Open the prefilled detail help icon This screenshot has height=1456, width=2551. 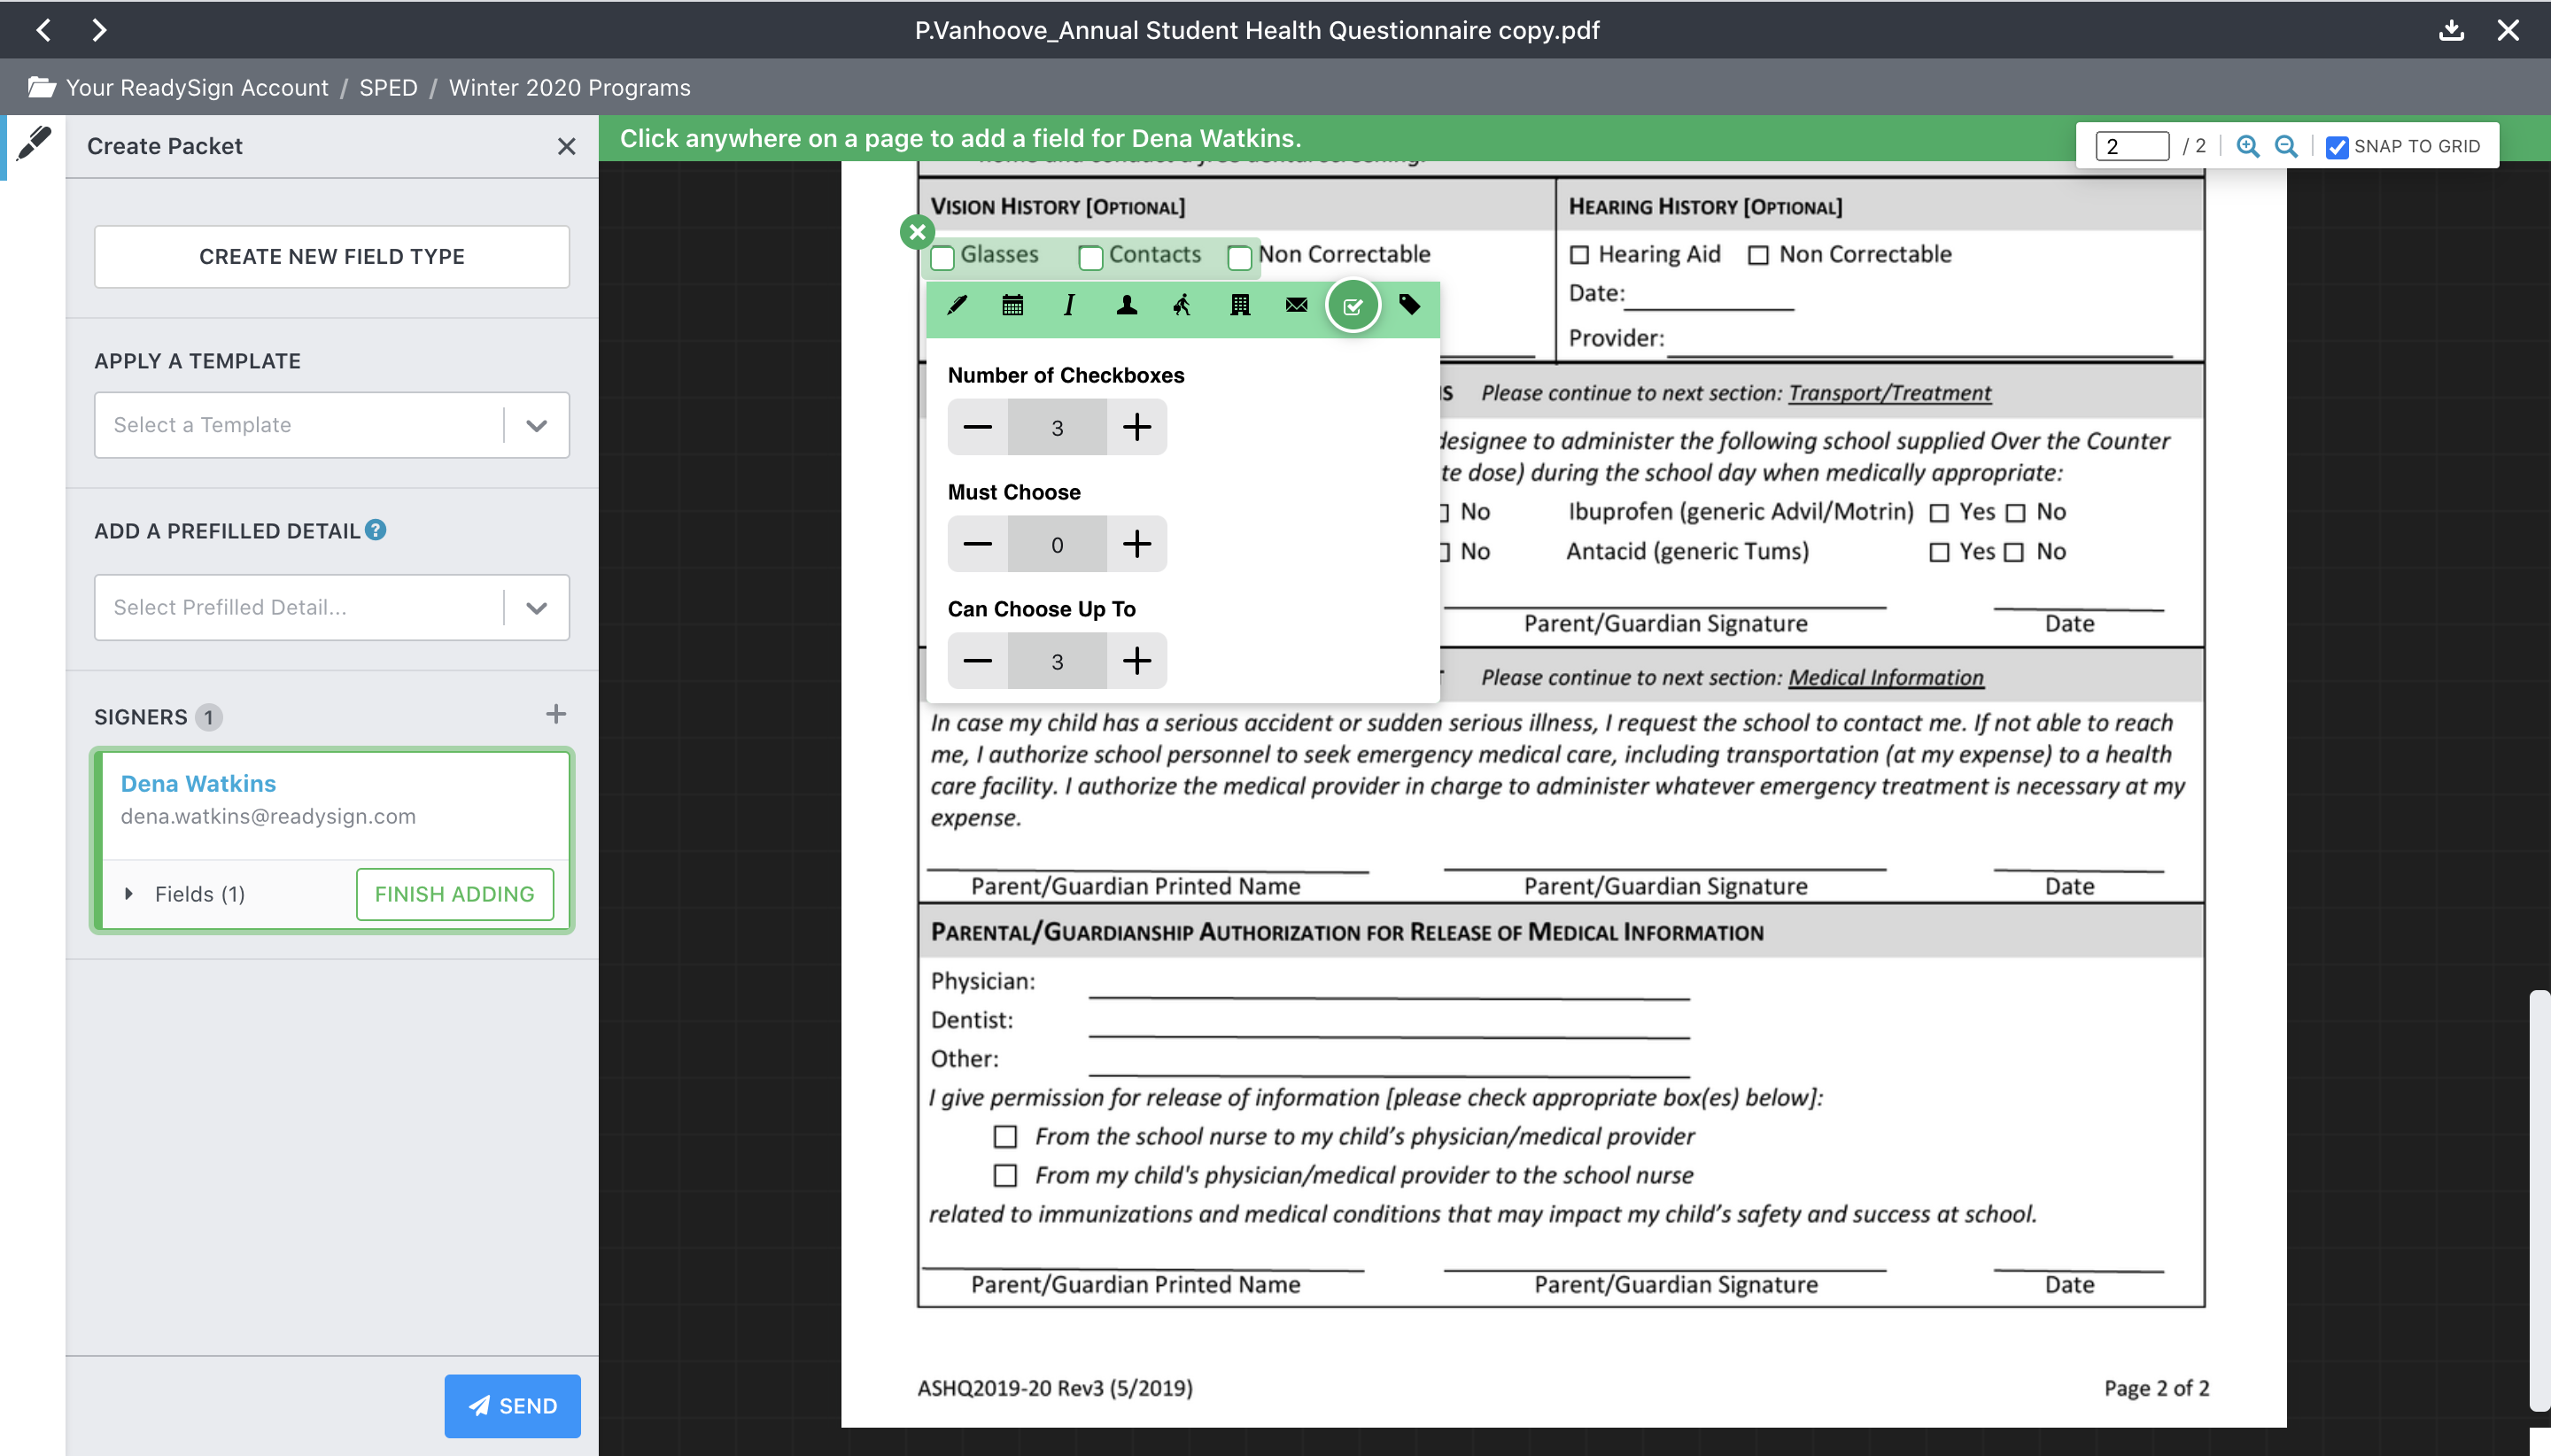(x=375, y=530)
